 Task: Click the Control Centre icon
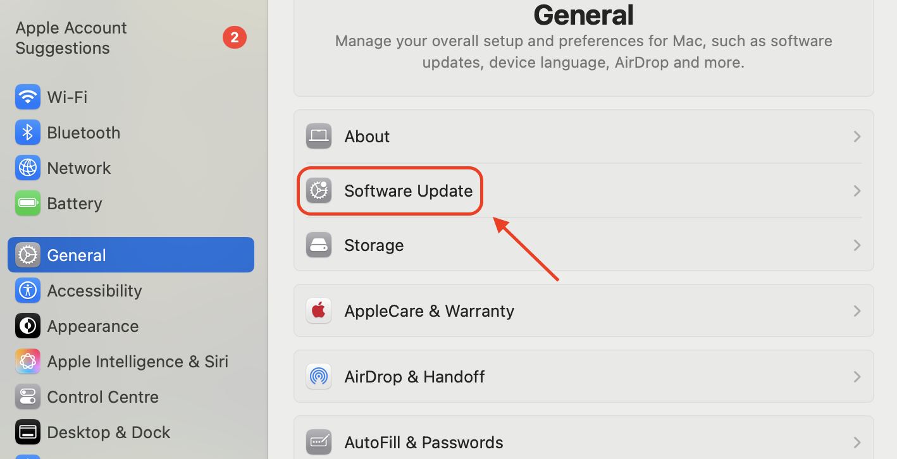(x=28, y=396)
